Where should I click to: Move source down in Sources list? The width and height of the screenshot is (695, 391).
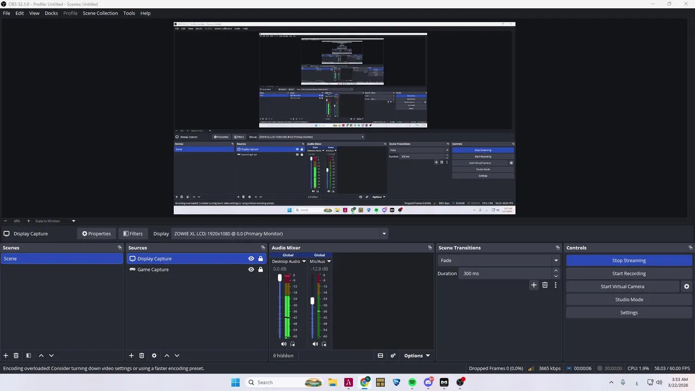[177, 356]
